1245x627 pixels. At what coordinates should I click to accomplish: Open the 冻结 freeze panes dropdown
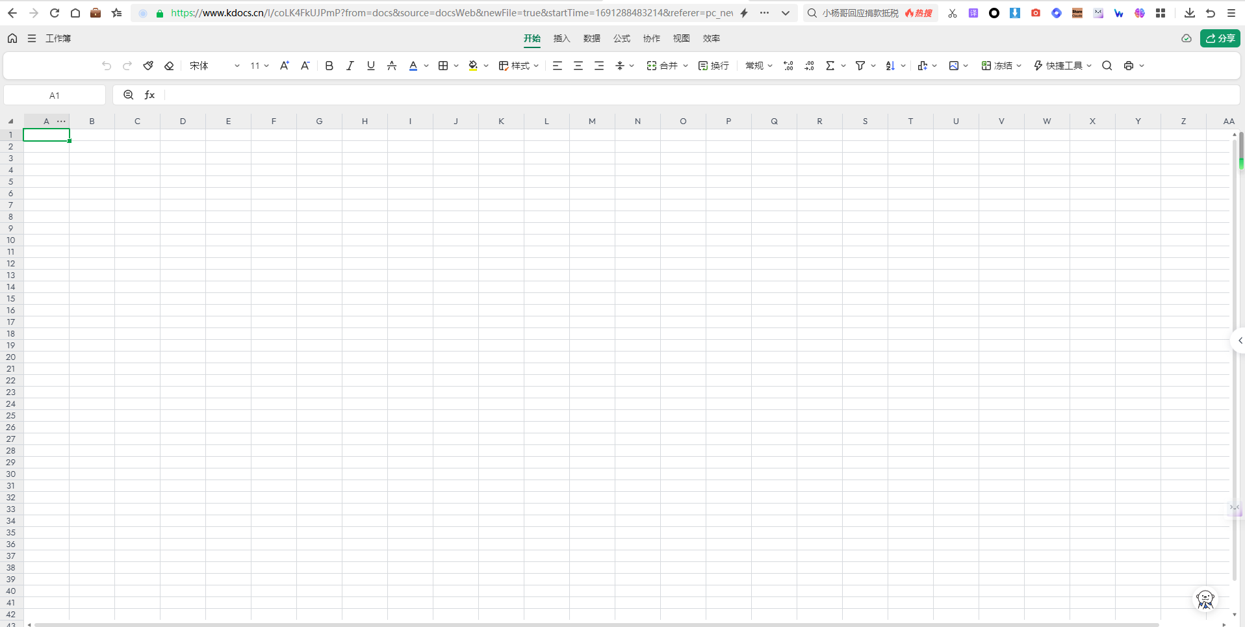pyautogui.click(x=1001, y=66)
